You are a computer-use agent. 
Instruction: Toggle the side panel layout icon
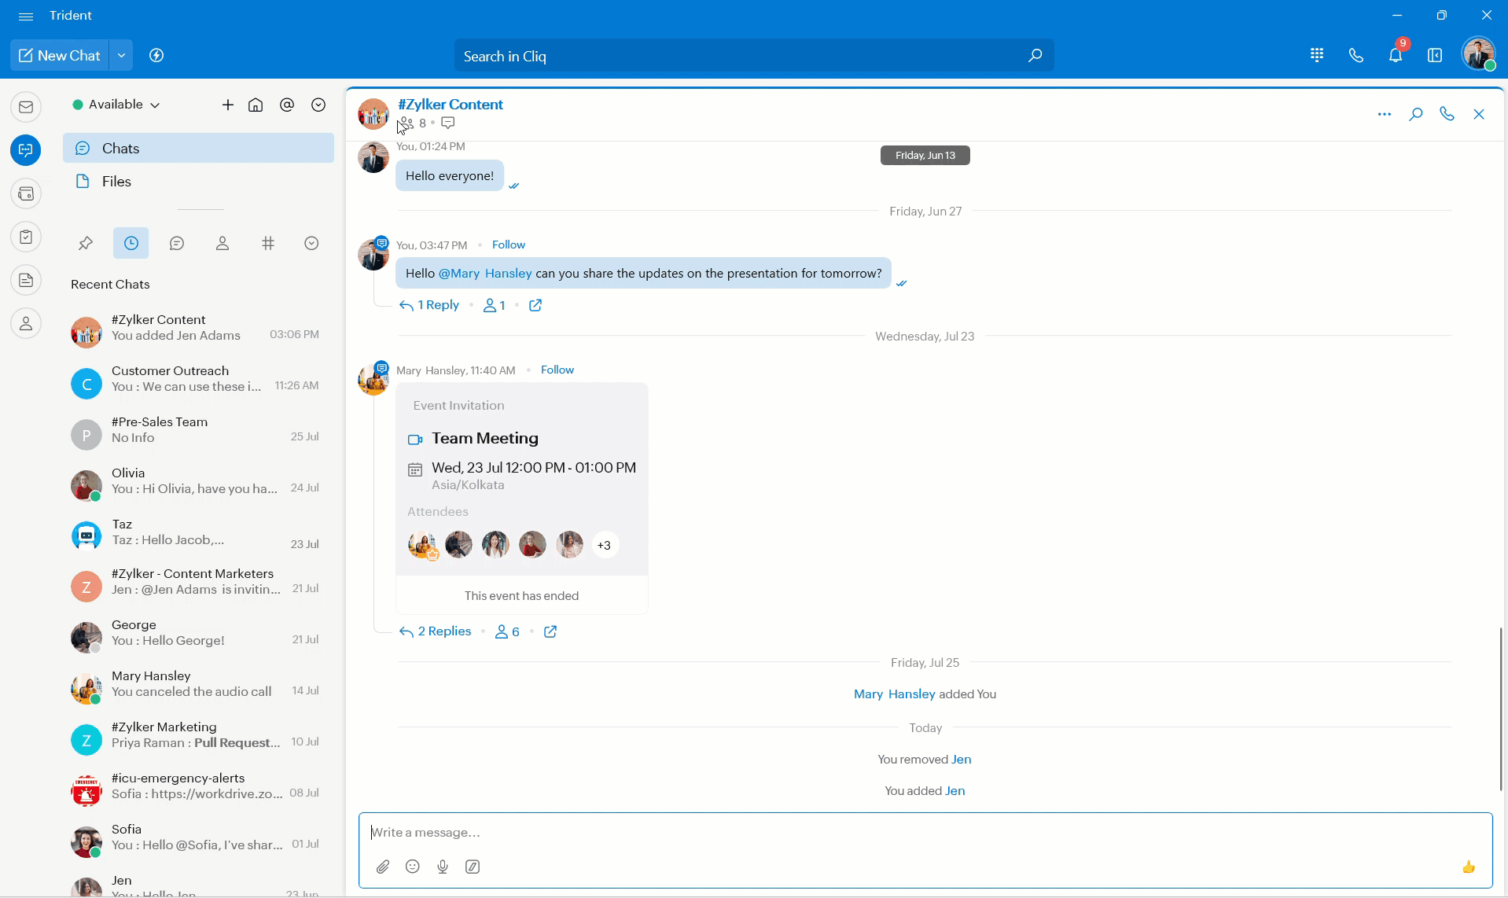pyautogui.click(x=1435, y=55)
